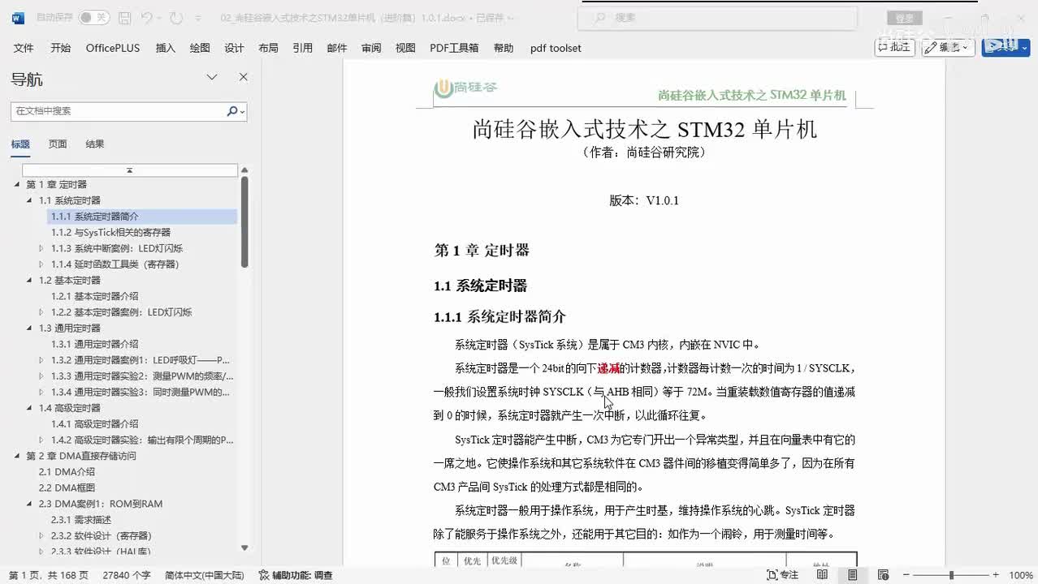Click the Save disk icon
This screenshot has height=584, width=1038.
(124, 17)
